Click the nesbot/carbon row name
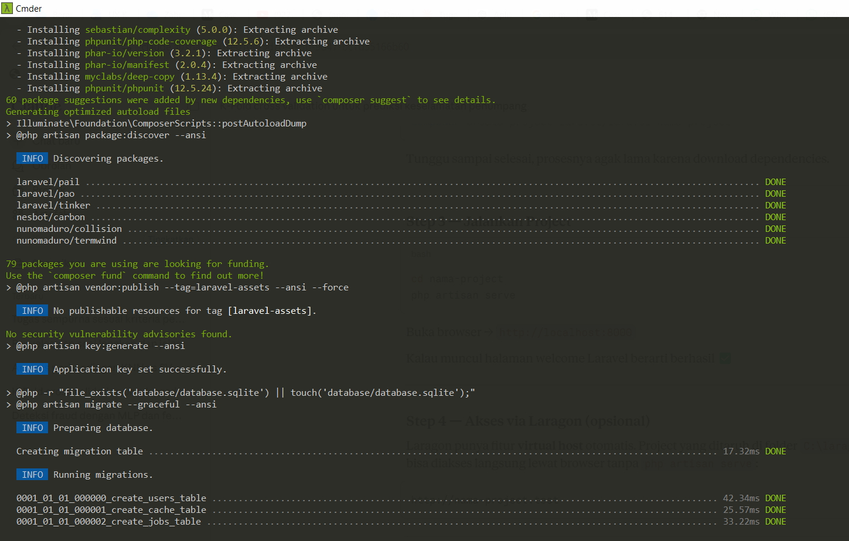Screen dimensions: 849x541 coord(50,217)
